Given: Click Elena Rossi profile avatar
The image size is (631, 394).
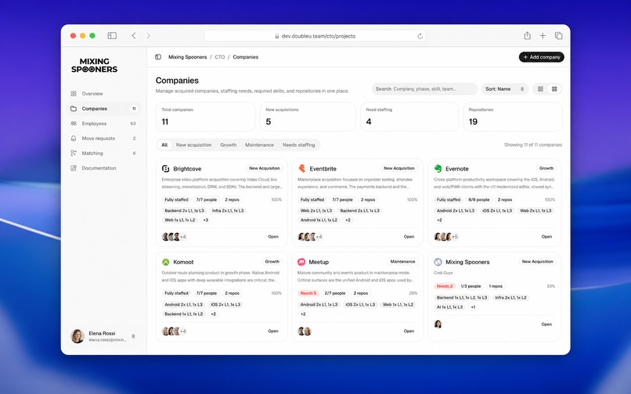Looking at the screenshot, I should tap(78, 336).
